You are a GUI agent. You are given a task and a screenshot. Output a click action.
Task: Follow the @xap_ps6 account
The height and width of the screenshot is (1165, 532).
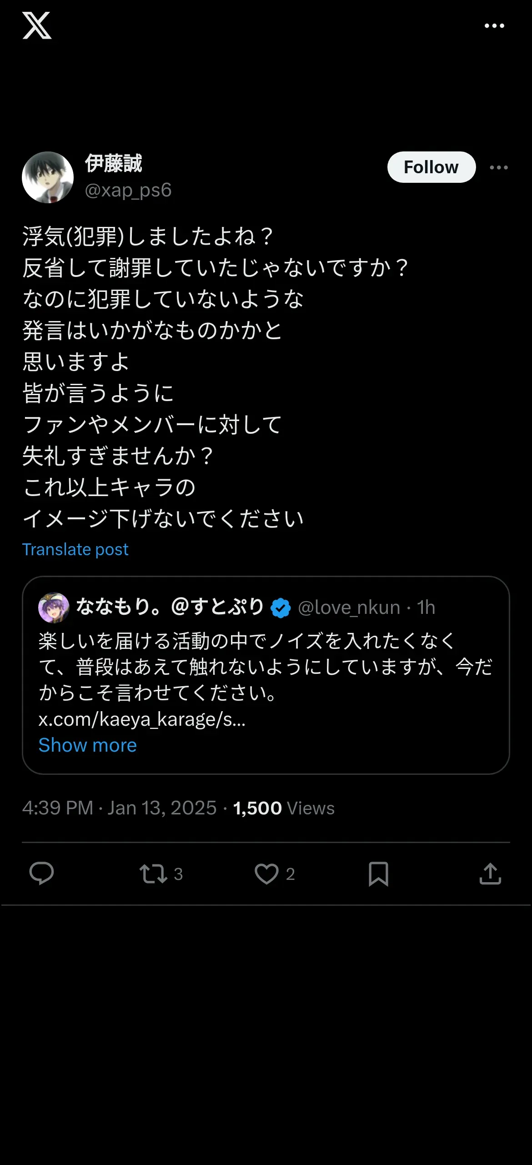[x=432, y=167]
